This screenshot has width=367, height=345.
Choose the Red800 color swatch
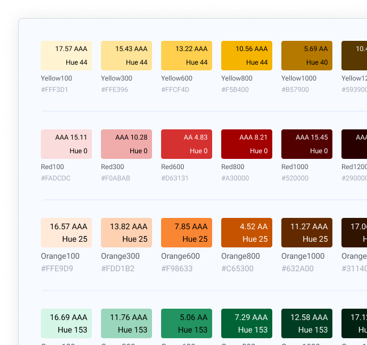247,144
